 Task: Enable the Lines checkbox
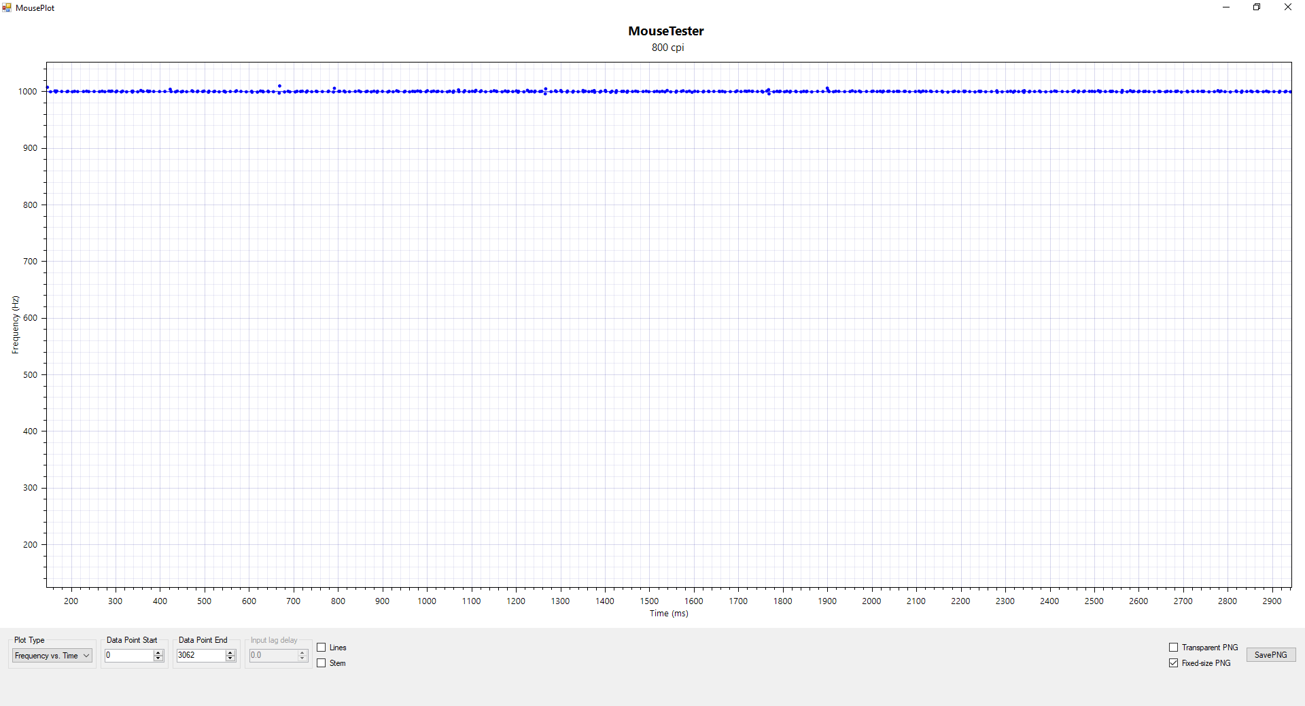pos(321,648)
